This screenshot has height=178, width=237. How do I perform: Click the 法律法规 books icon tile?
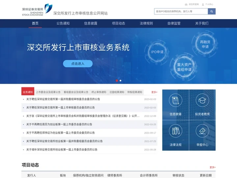[175, 135]
